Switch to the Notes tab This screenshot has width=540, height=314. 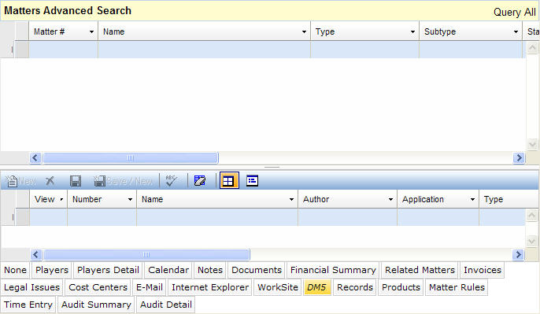coord(210,270)
